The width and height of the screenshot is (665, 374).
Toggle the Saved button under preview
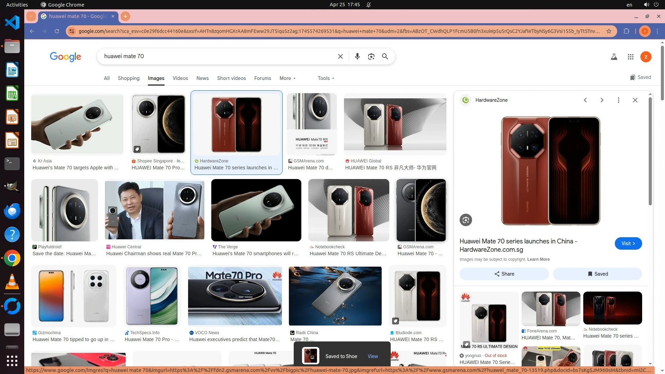tap(597, 274)
